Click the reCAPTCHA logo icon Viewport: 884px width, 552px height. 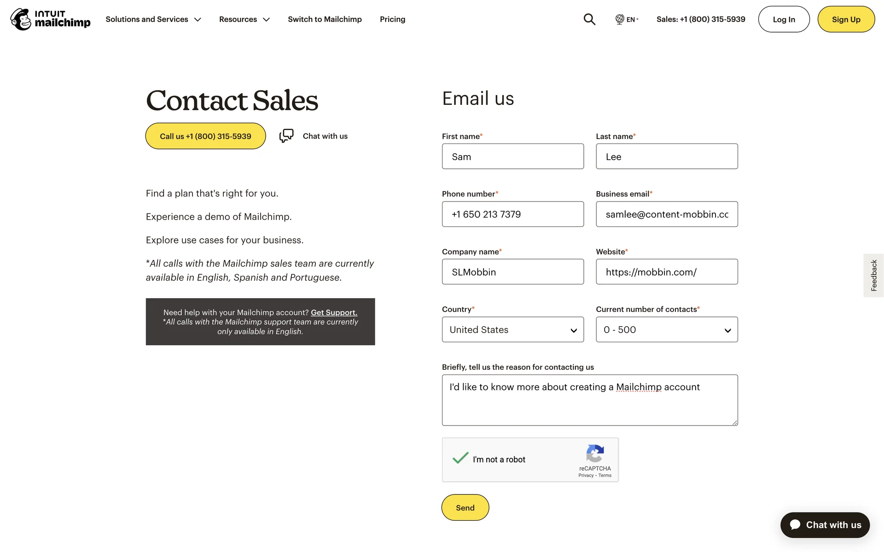[595, 454]
